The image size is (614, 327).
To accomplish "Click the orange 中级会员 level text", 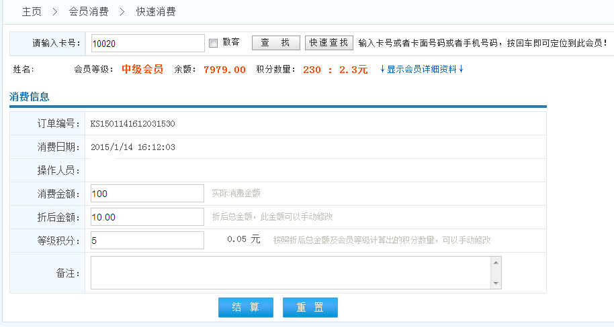I will pyautogui.click(x=142, y=69).
